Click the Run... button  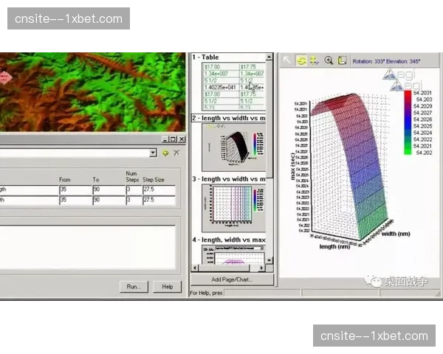(x=134, y=286)
